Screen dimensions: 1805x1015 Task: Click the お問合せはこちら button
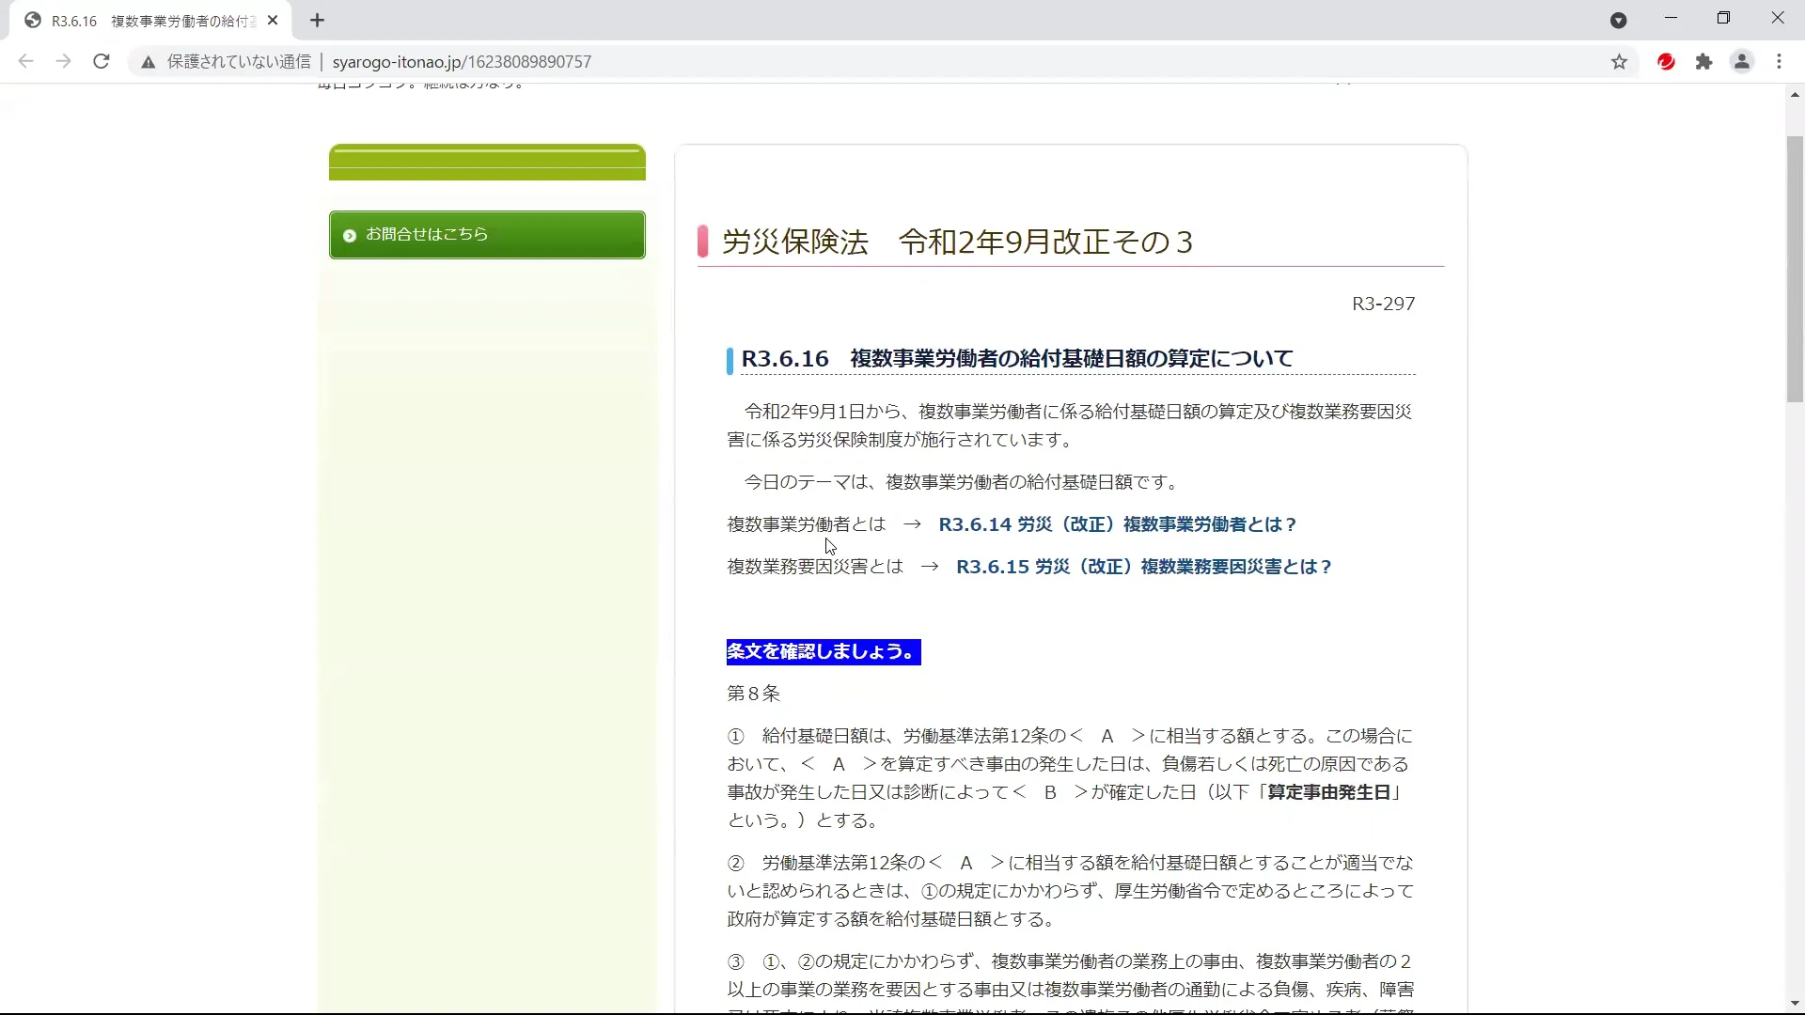tap(487, 235)
